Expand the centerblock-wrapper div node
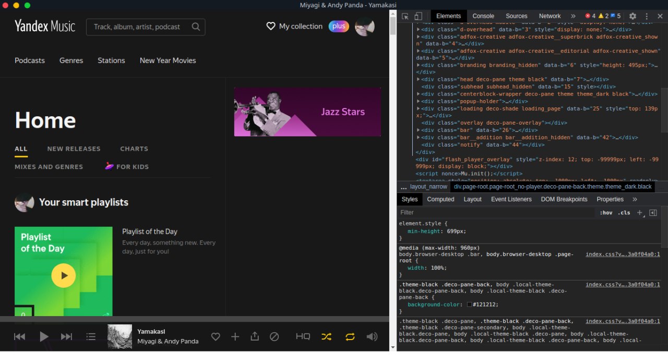 tap(419, 94)
